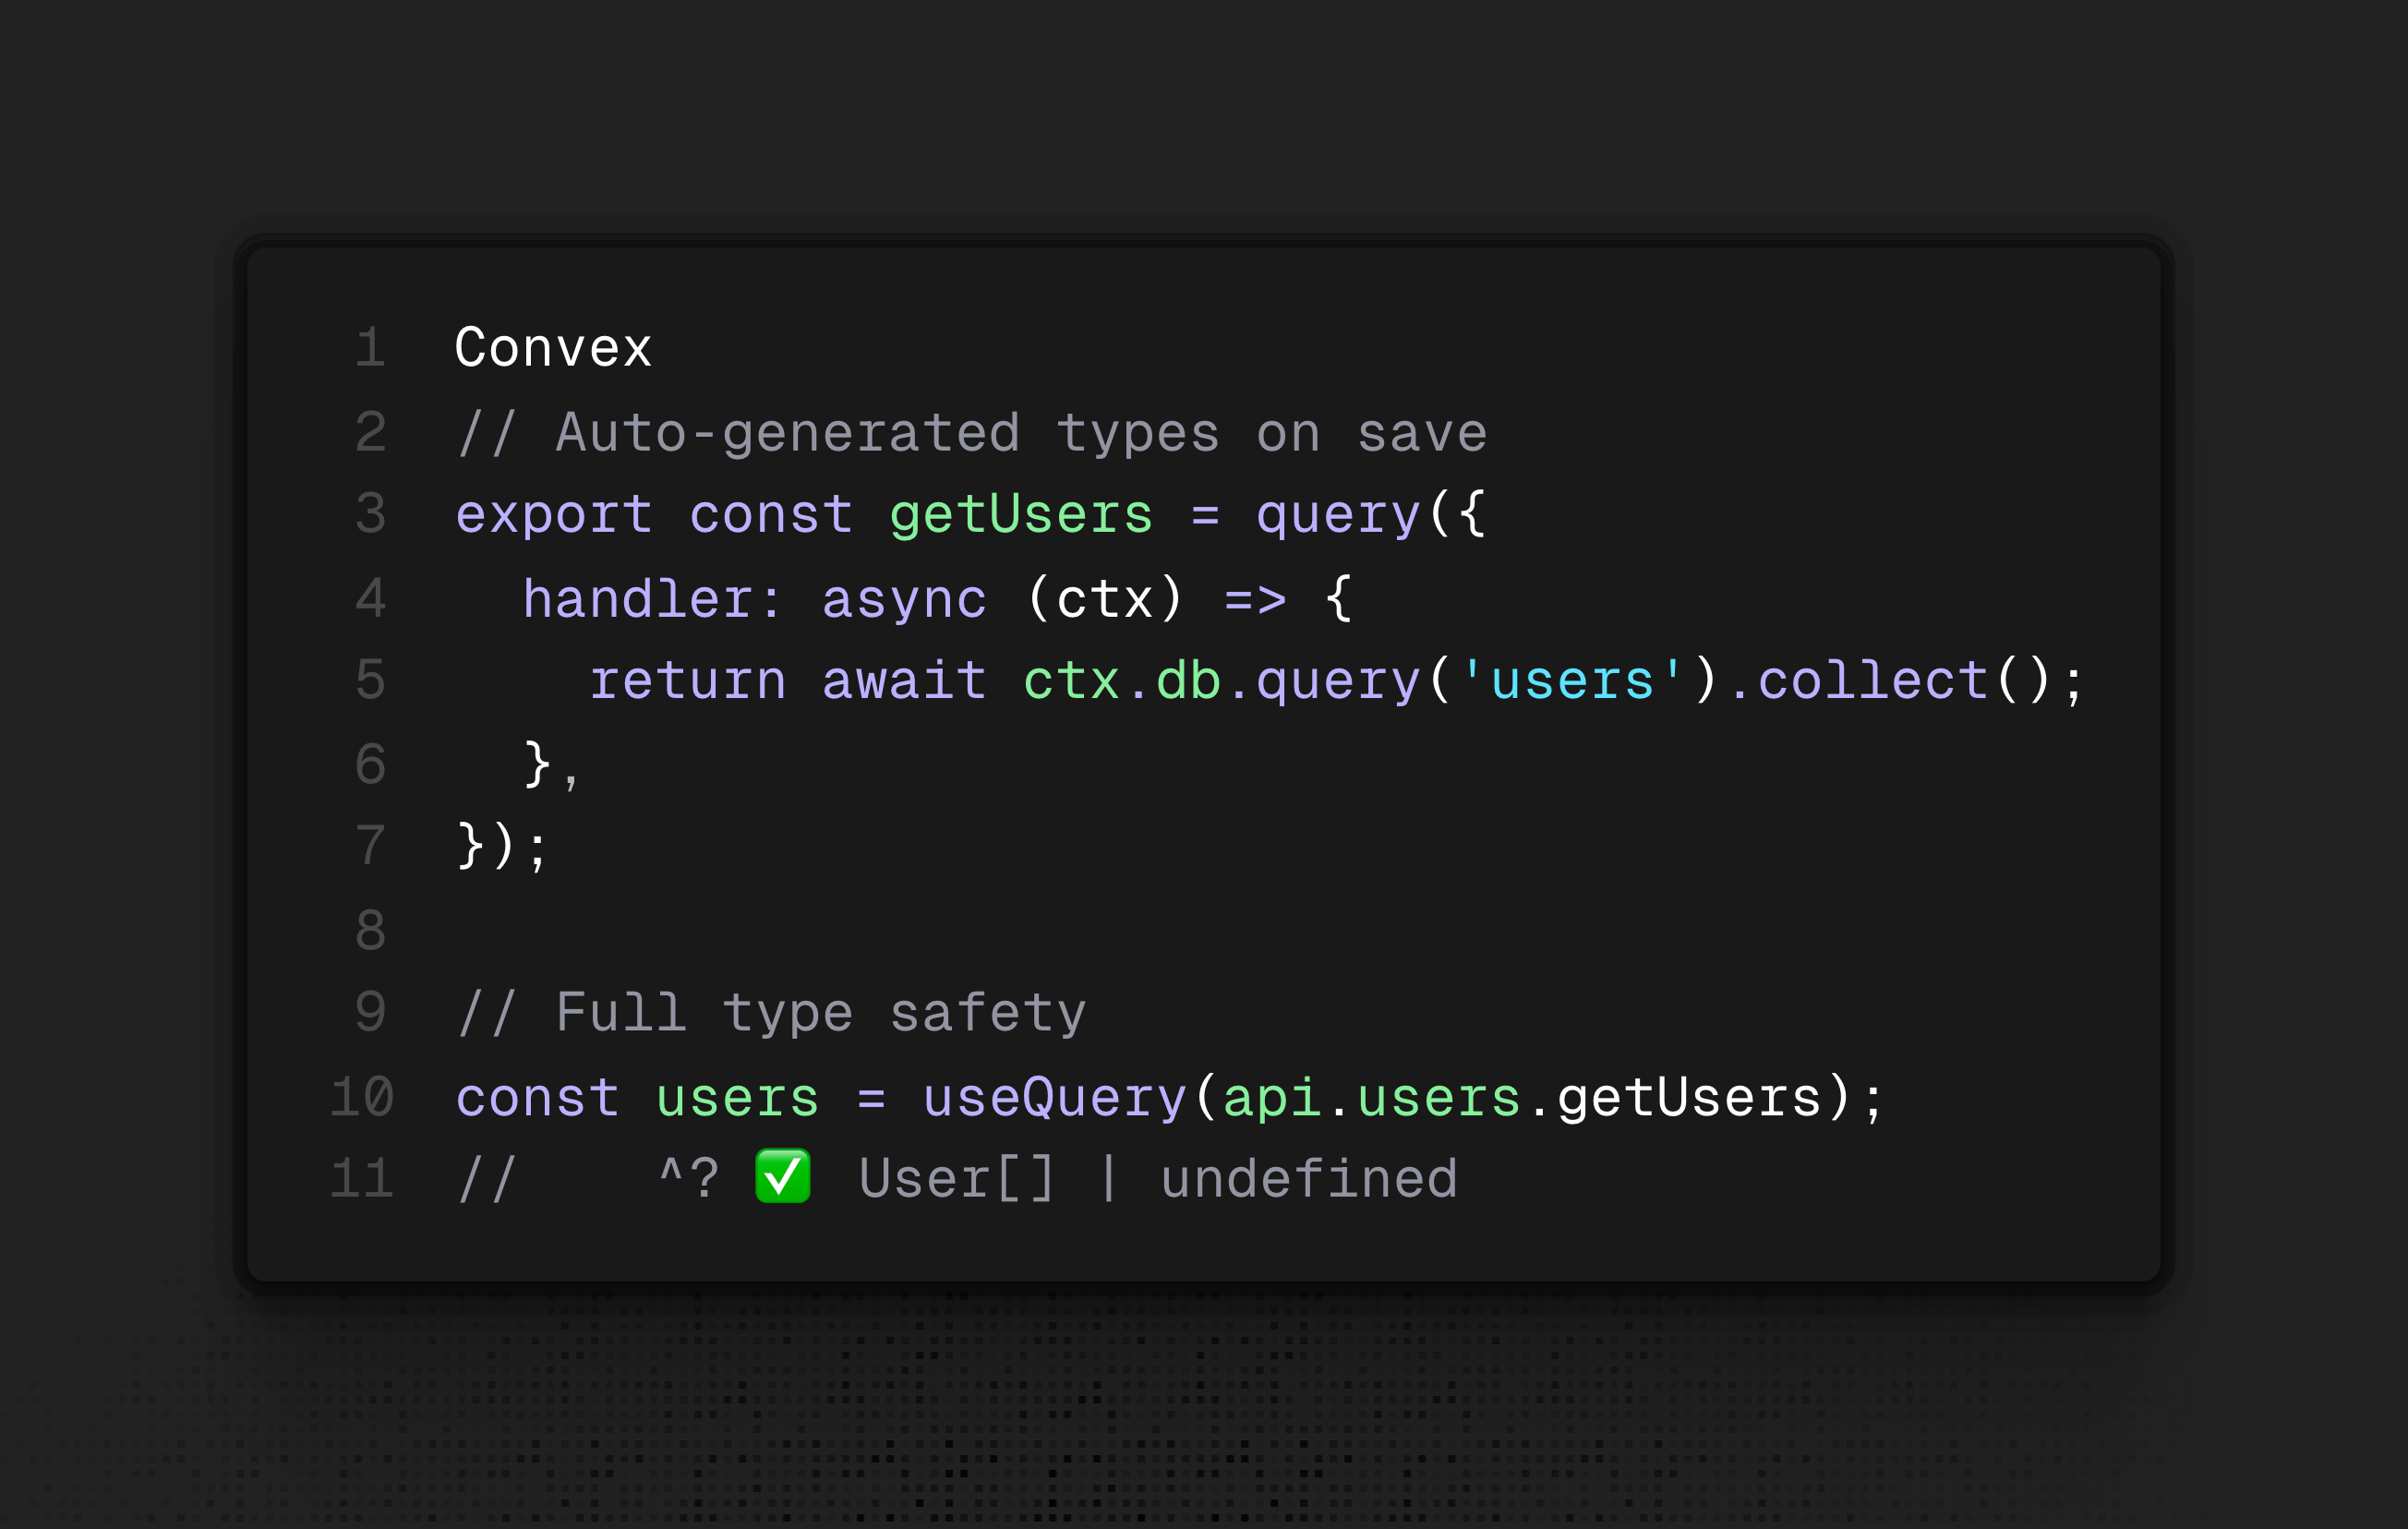Click api.users in the useQuery argument
Viewport: 2408px width, 1529px height.
tap(1371, 1098)
